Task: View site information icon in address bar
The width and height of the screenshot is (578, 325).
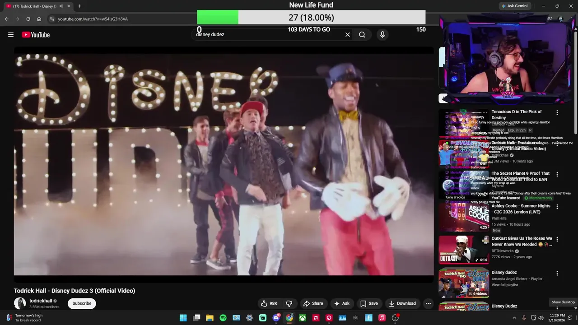Action: (52, 19)
